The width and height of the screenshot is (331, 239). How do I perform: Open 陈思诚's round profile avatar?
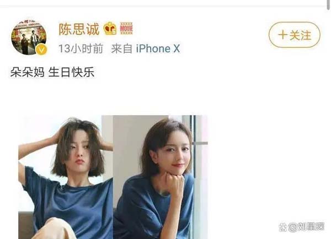click(29, 37)
